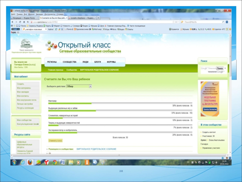Open Windows Start menu orb

pos(14,162)
